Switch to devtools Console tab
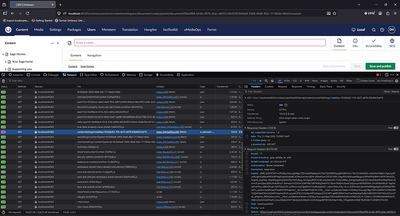The image size is (400, 216). (x=34, y=75)
